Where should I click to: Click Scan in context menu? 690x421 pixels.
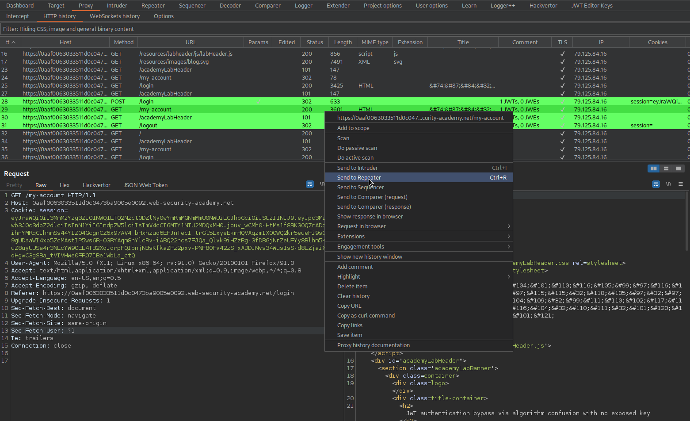point(419,138)
